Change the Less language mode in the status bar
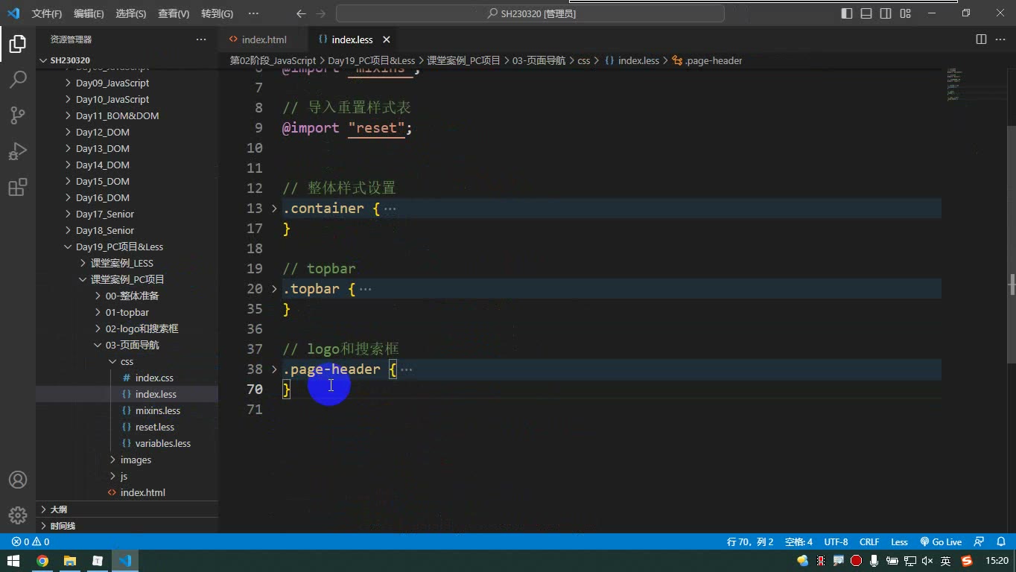1016x572 pixels. point(900,542)
